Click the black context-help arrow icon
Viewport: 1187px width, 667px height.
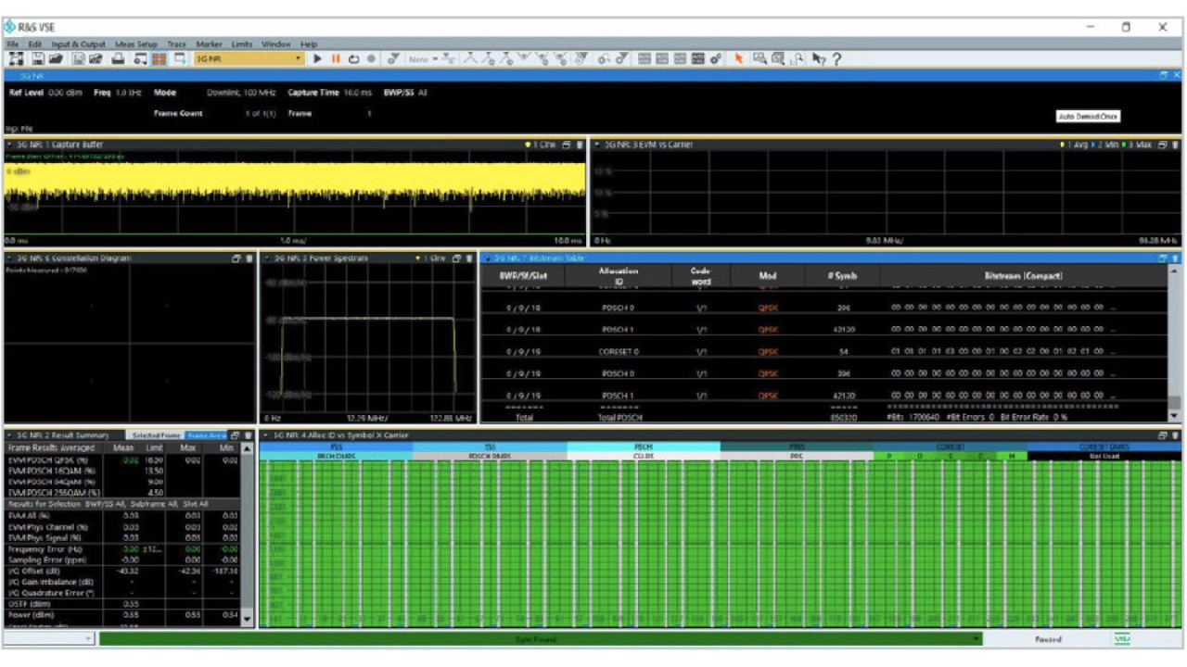[x=818, y=59]
